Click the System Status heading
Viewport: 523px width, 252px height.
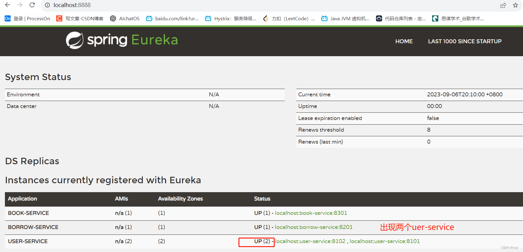[38, 77]
